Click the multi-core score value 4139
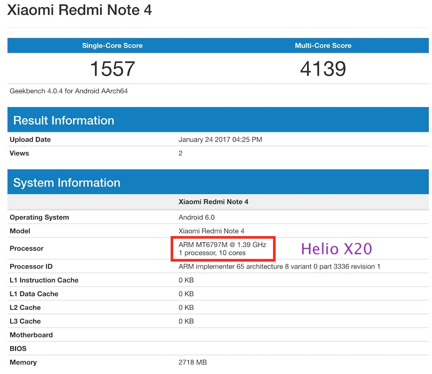Image resolution: width=432 pixels, height=374 pixels. pyautogui.click(x=323, y=69)
